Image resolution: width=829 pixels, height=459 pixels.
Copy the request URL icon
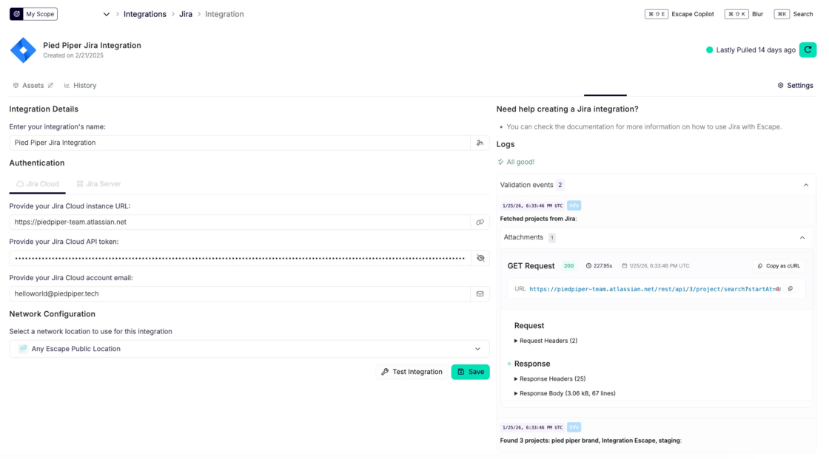(791, 289)
